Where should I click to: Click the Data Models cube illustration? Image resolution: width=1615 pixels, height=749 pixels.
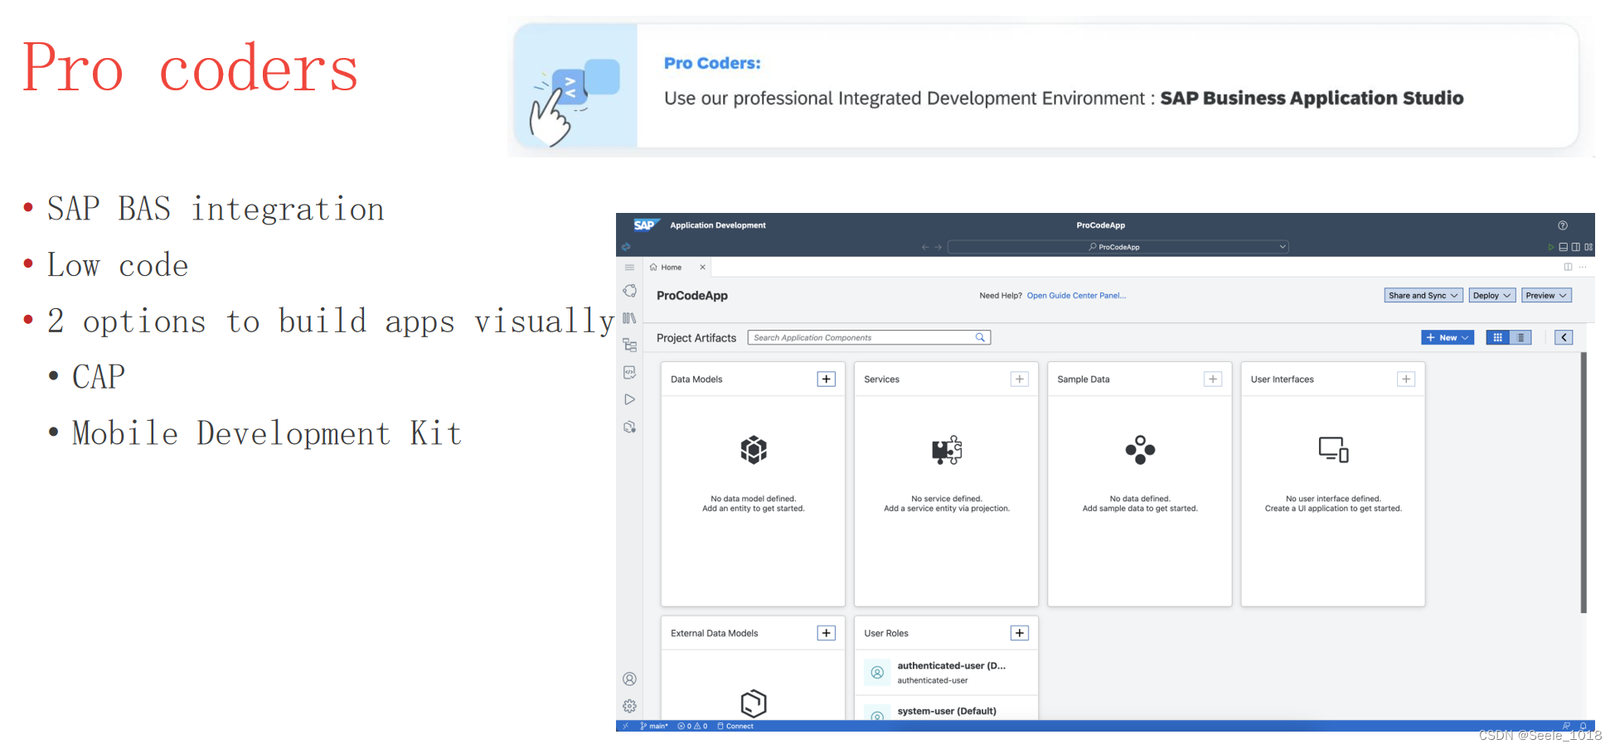tap(753, 450)
